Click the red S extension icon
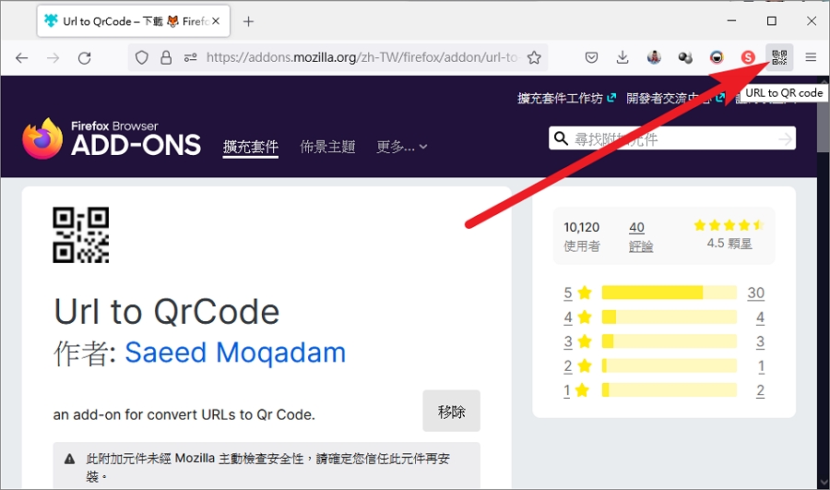Viewport: 830px width, 490px height. 747,57
